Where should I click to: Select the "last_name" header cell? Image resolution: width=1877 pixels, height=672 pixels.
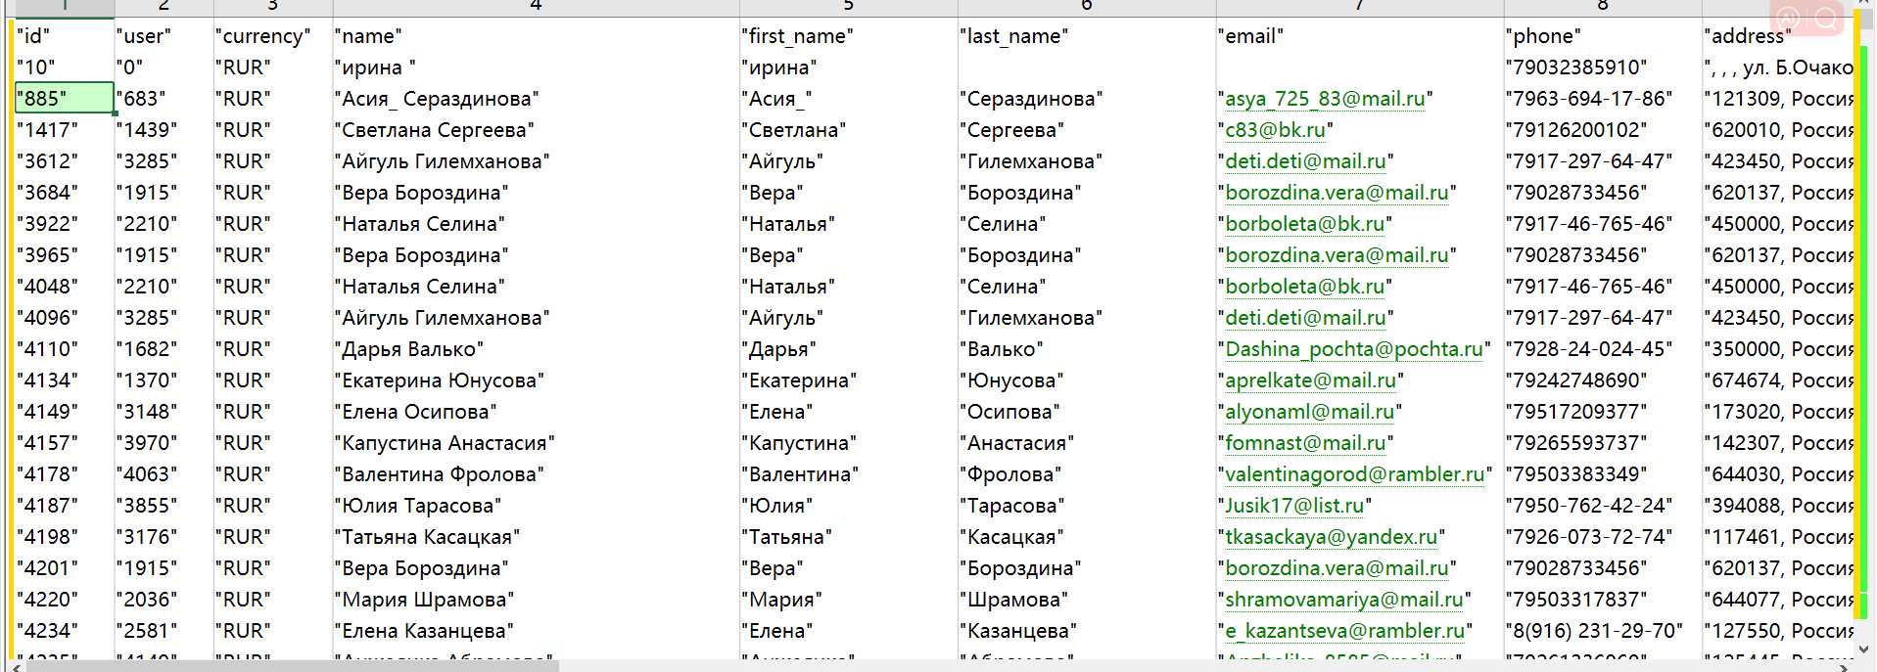click(x=1087, y=36)
